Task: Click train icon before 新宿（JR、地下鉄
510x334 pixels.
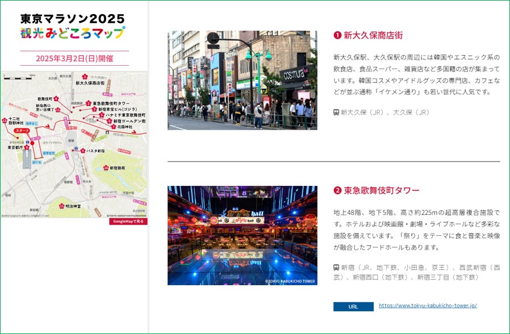Action: click(336, 268)
